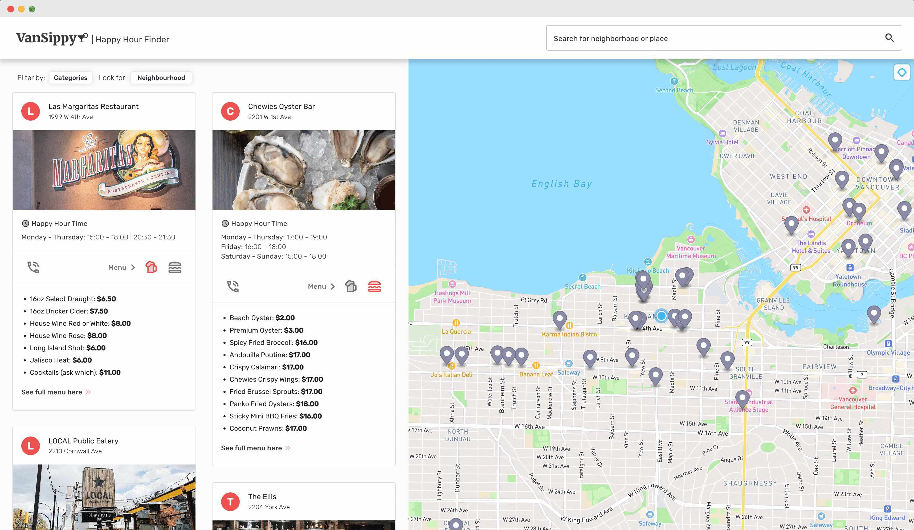This screenshot has width=914, height=530.
Task: Select map pin at Stanley Industrial Alliance Stage
Action: coord(742,400)
